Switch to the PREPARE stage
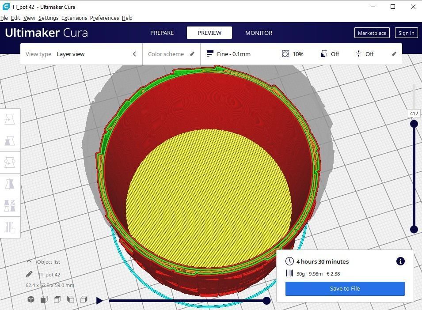Screen dimensions: 422x310 coord(162,33)
